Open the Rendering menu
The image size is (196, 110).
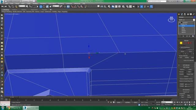61,4
